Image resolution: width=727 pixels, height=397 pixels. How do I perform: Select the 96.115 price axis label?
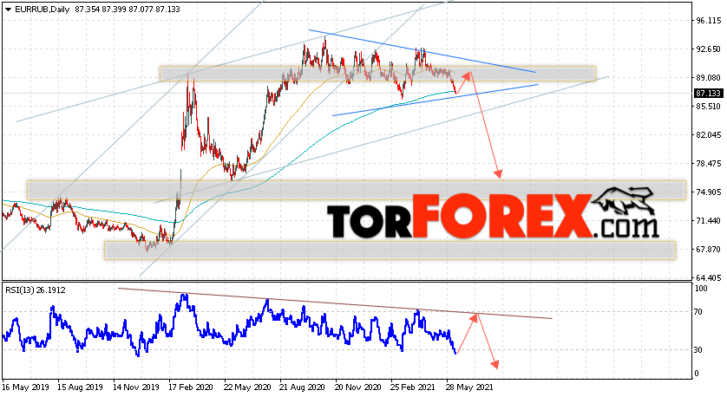[x=708, y=21]
